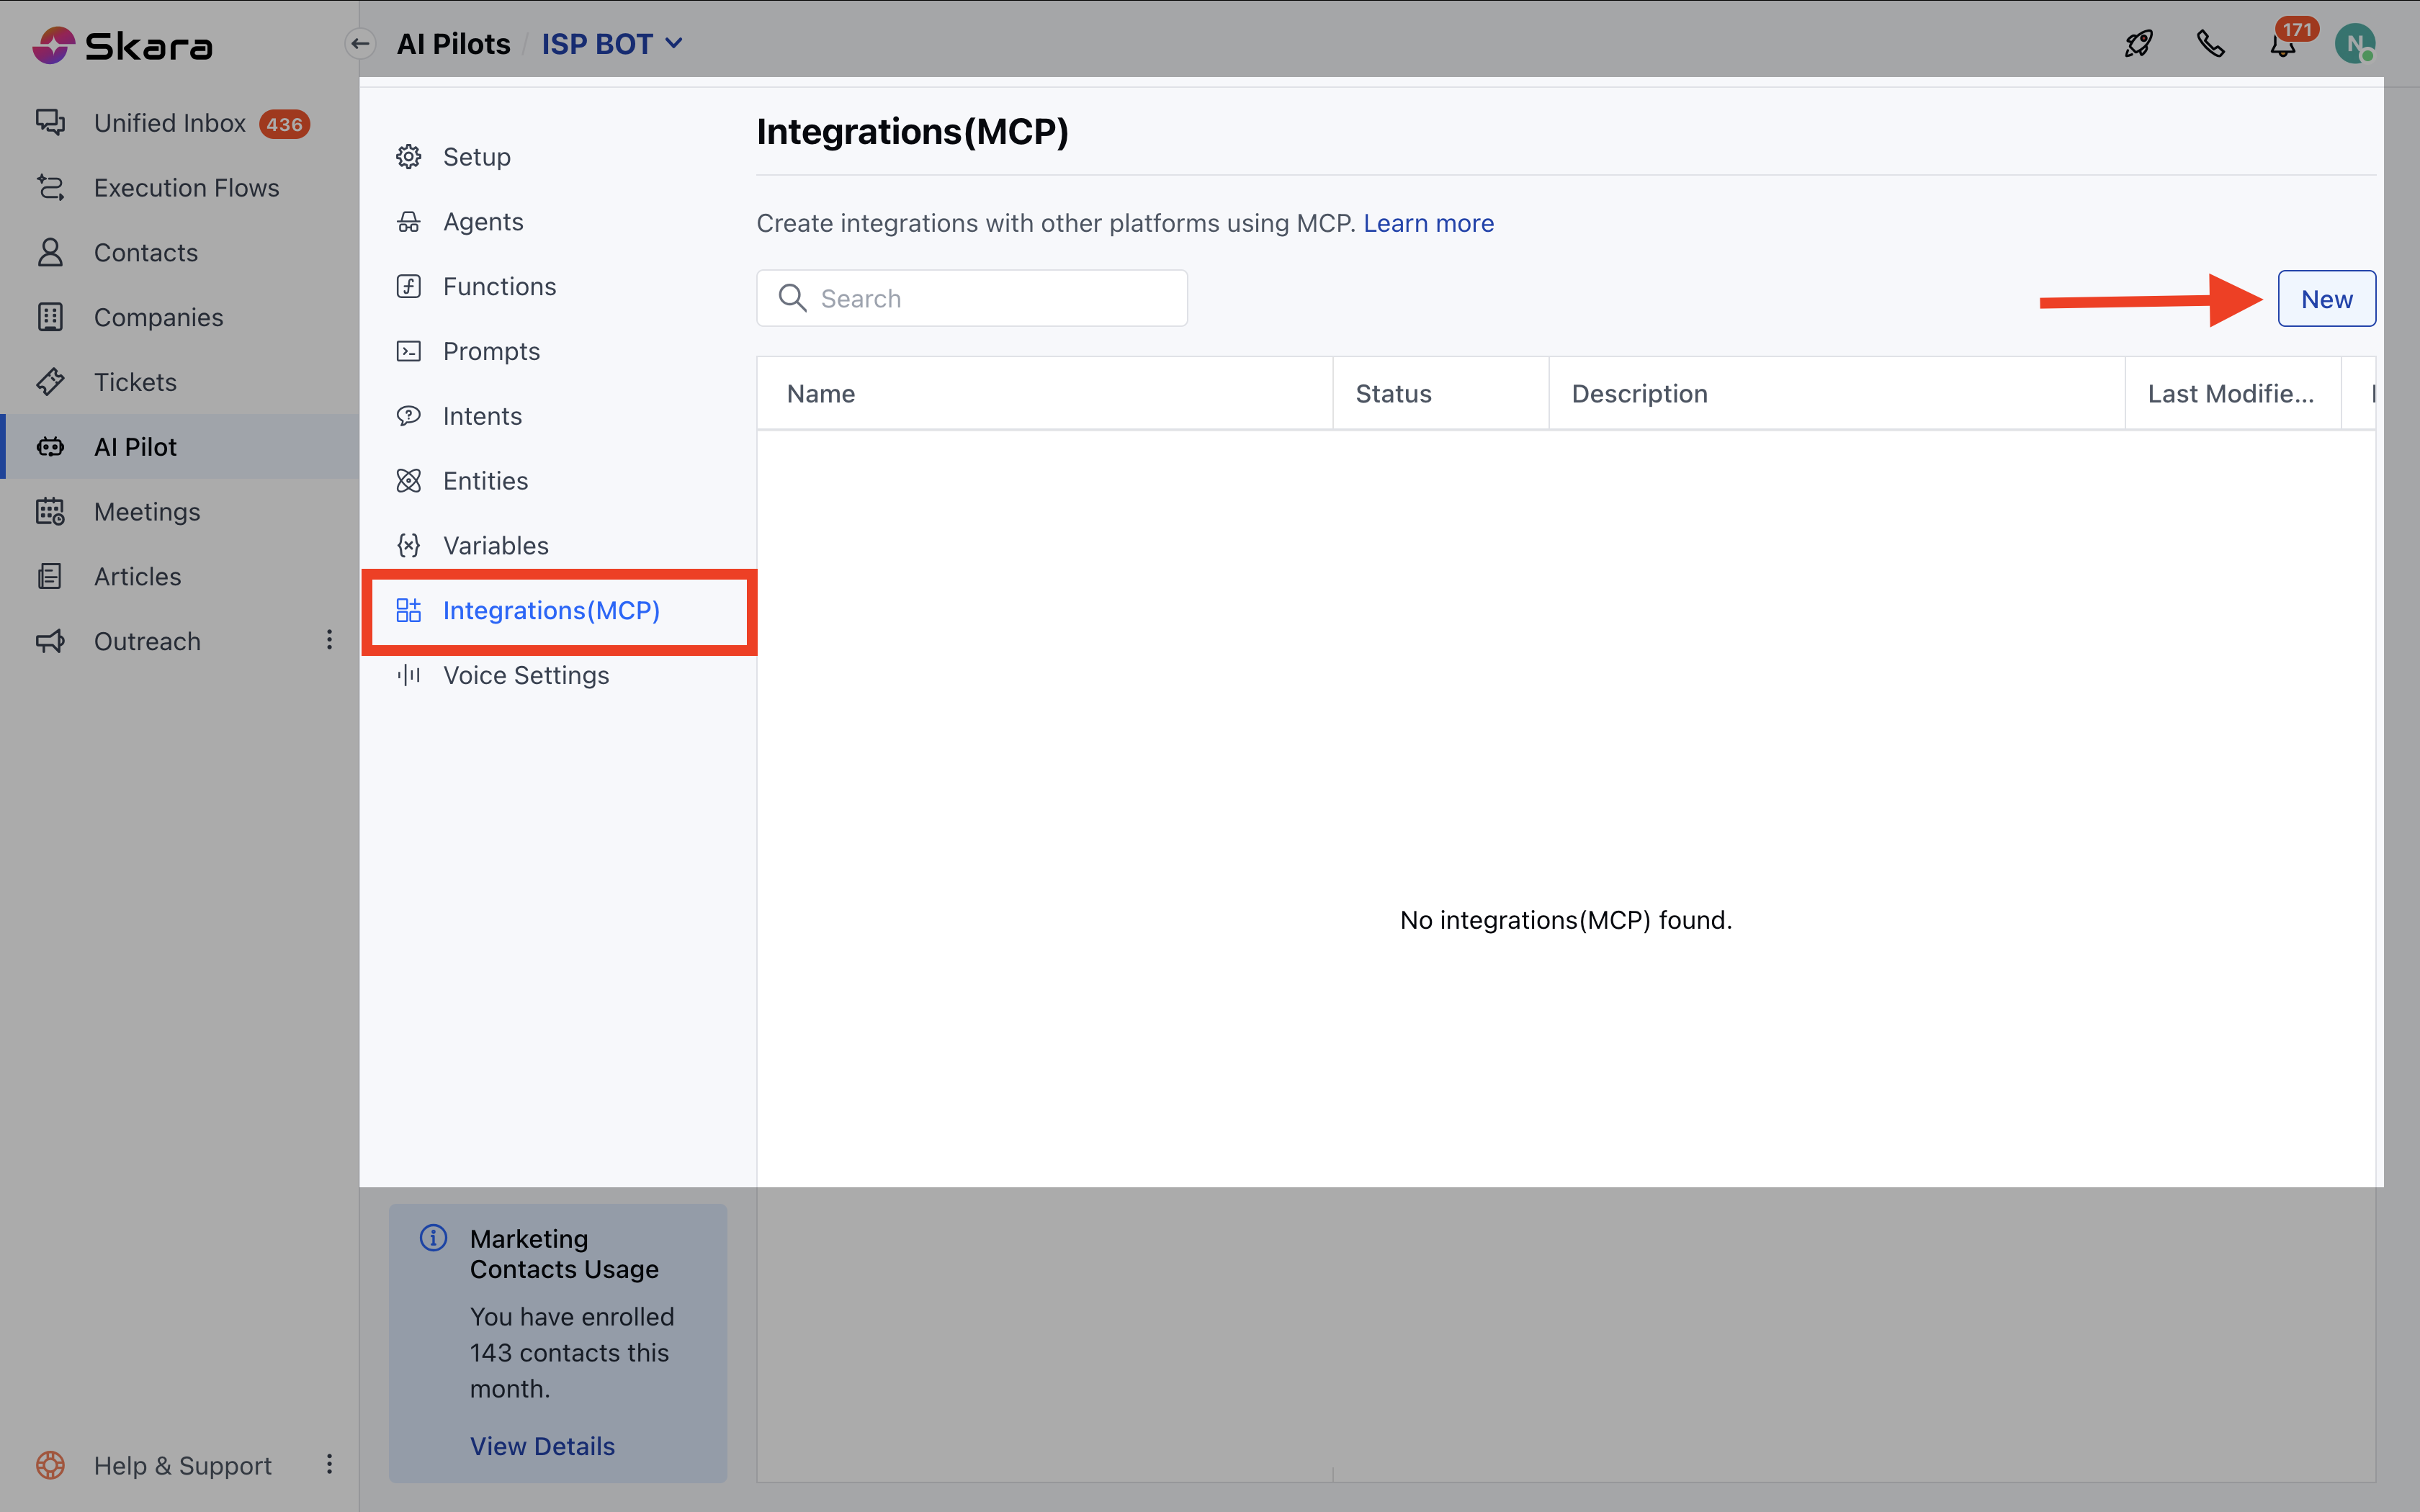Click View Details link
Viewport: 2420px width, 1512px height.
tap(542, 1446)
